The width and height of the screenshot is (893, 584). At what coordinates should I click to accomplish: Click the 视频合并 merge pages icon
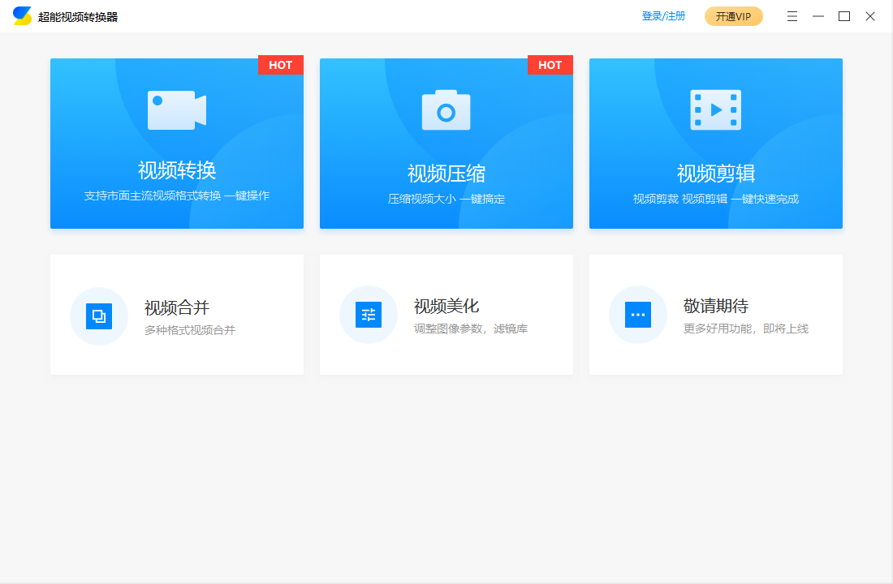coord(99,315)
